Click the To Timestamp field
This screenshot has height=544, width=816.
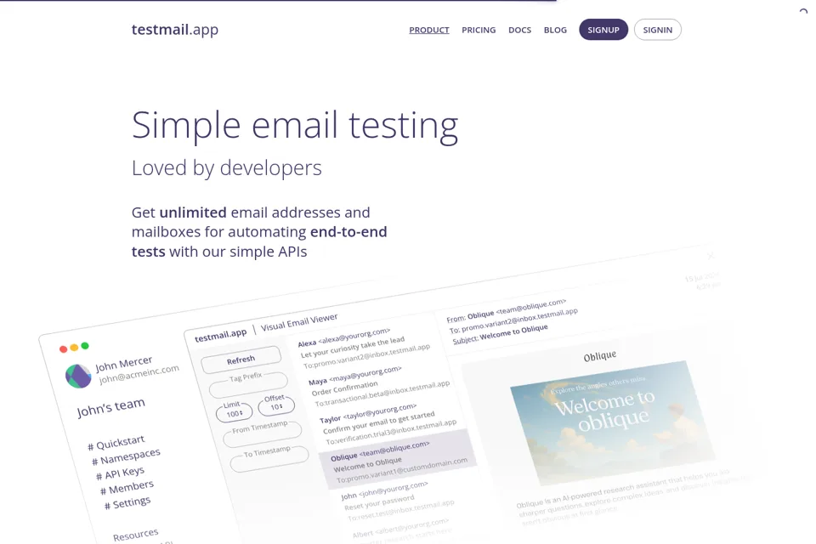coord(269,459)
